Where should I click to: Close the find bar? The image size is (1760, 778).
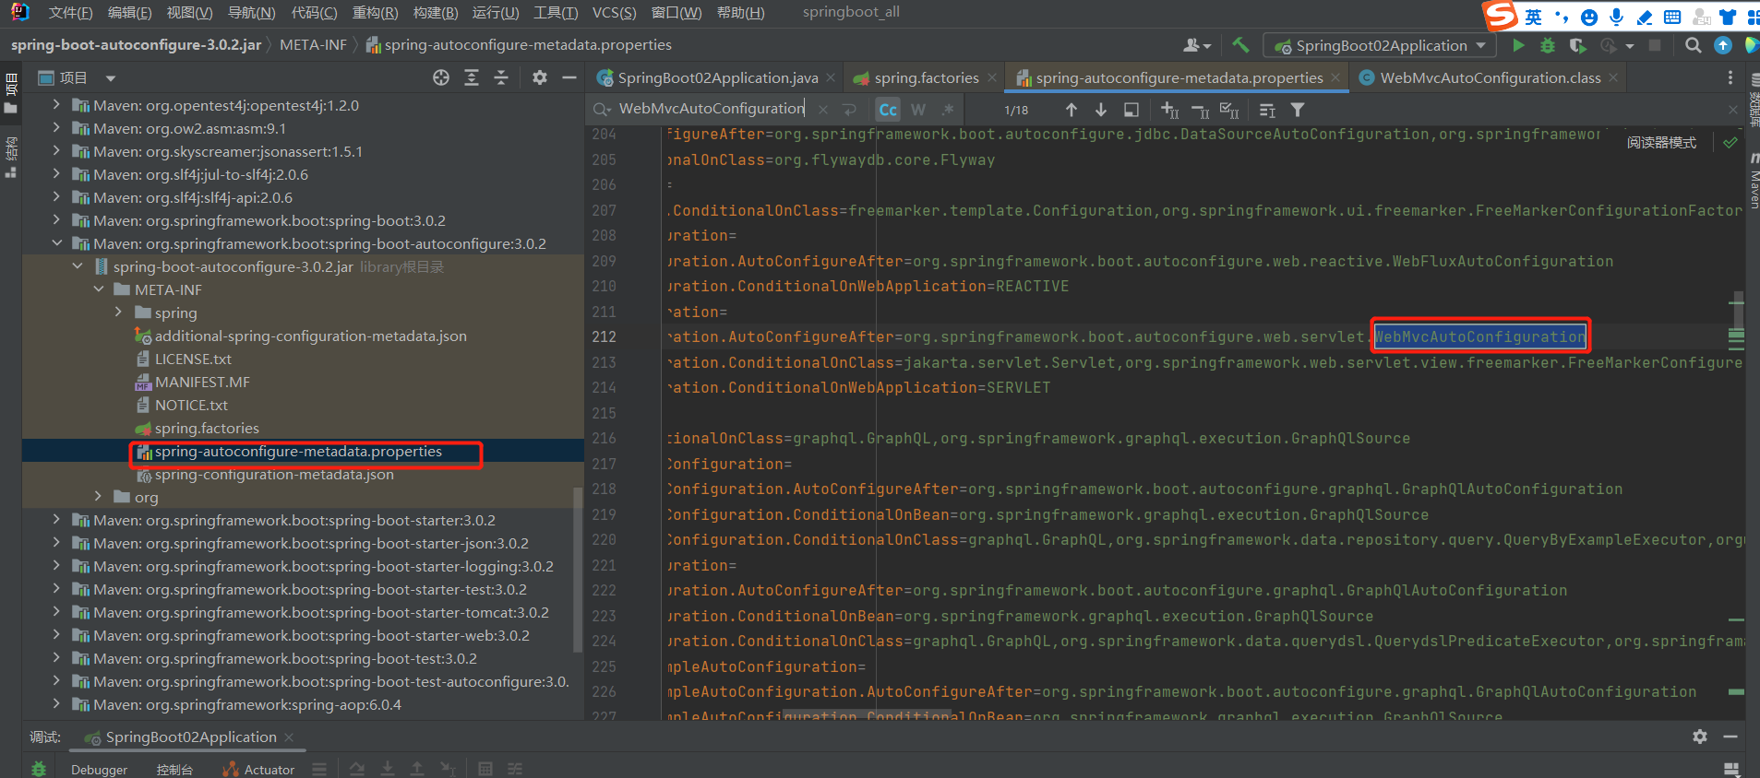pyautogui.click(x=1732, y=110)
